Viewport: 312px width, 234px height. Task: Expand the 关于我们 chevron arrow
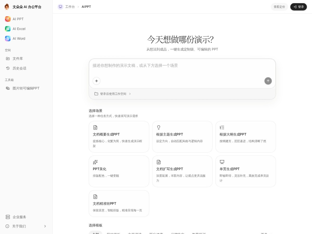click(x=45, y=226)
